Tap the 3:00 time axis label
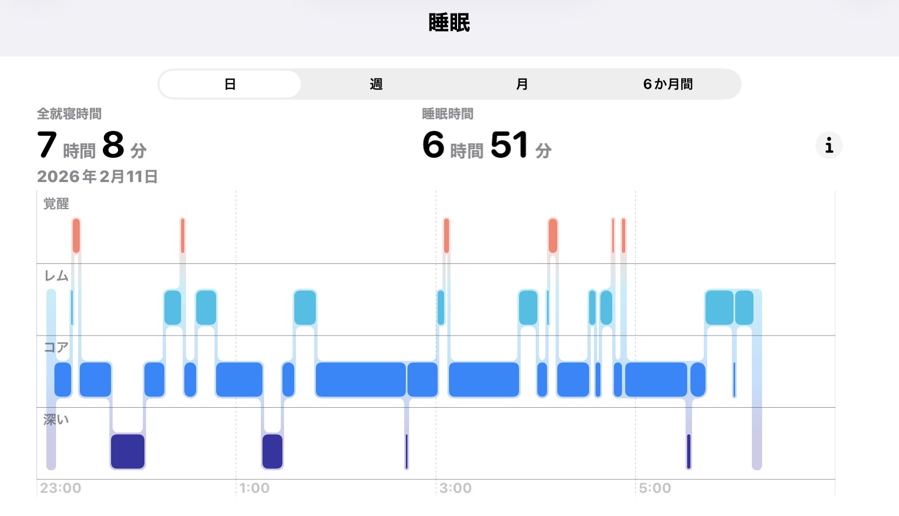The height and width of the screenshot is (516, 899). (x=455, y=489)
